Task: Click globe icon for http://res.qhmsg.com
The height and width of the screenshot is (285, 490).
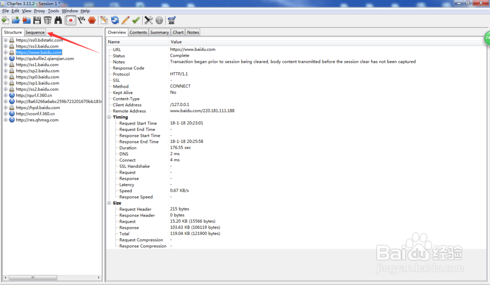Action: [12, 120]
